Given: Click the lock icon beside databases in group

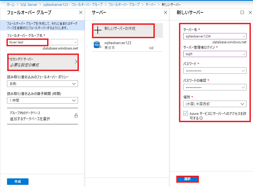Looking at the screenshot, I should tap(76, 115).
